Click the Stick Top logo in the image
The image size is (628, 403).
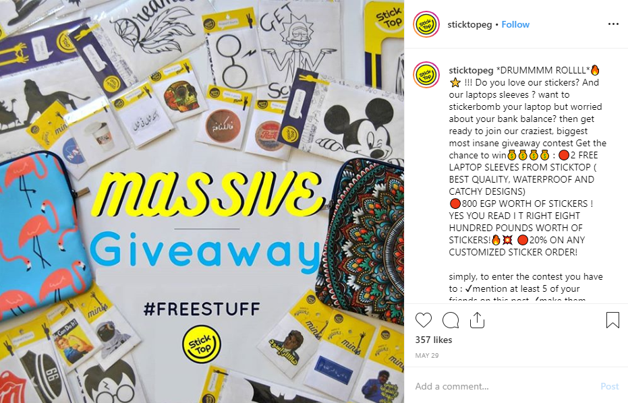pos(202,344)
